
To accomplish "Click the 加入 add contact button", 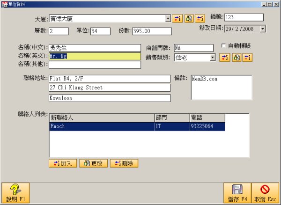I will [63, 163].
